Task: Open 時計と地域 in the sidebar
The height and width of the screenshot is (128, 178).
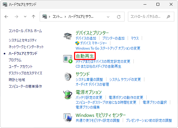Action: pyautogui.click(x=17, y=80)
